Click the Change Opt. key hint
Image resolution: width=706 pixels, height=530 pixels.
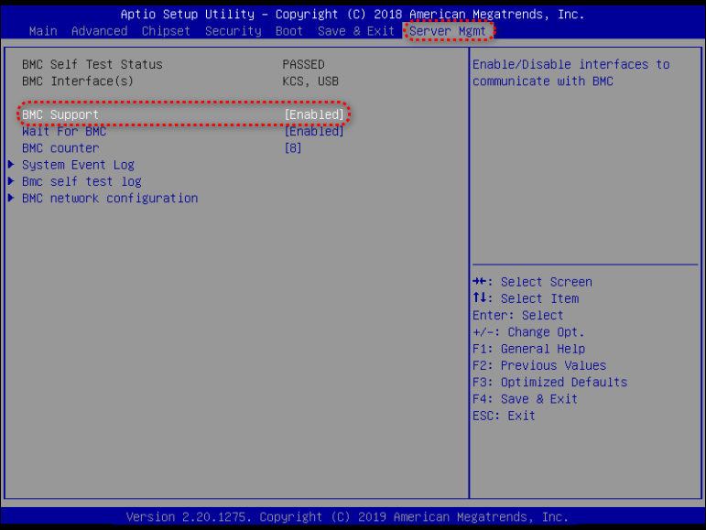pos(528,332)
